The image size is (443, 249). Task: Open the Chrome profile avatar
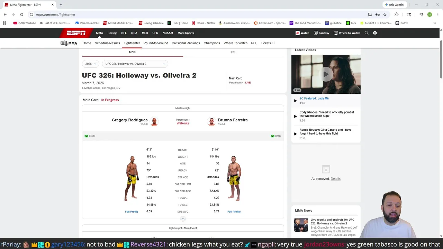[430, 15]
